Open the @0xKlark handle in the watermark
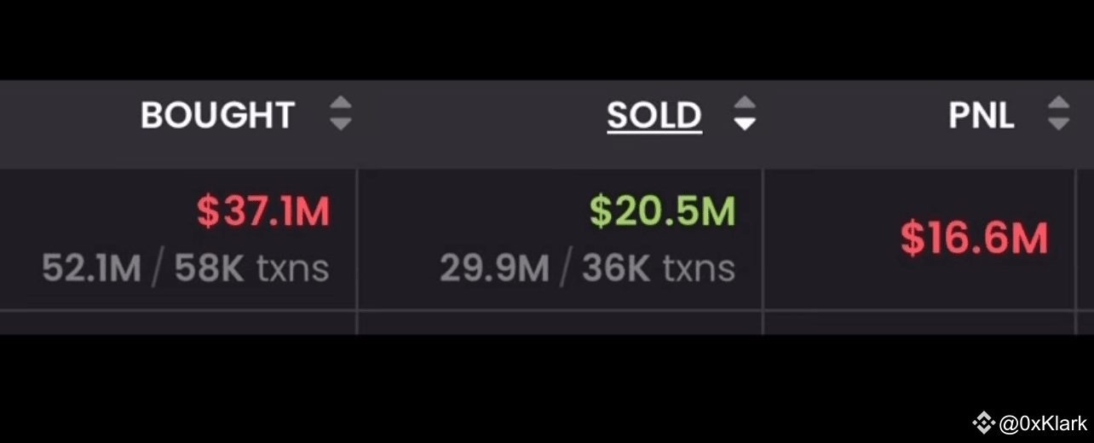1094x443 pixels. [x=1043, y=423]
